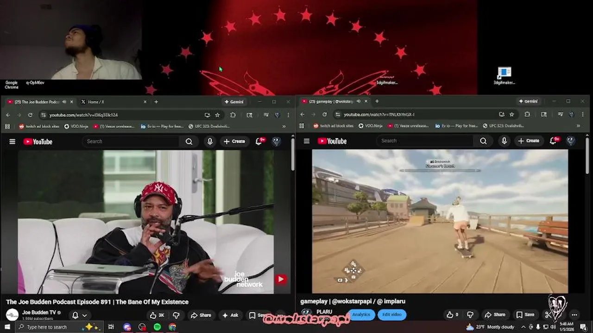This screenshot has height=333, width=593.
Task: Share the gameplay video
Action: [x=495, y=314]
